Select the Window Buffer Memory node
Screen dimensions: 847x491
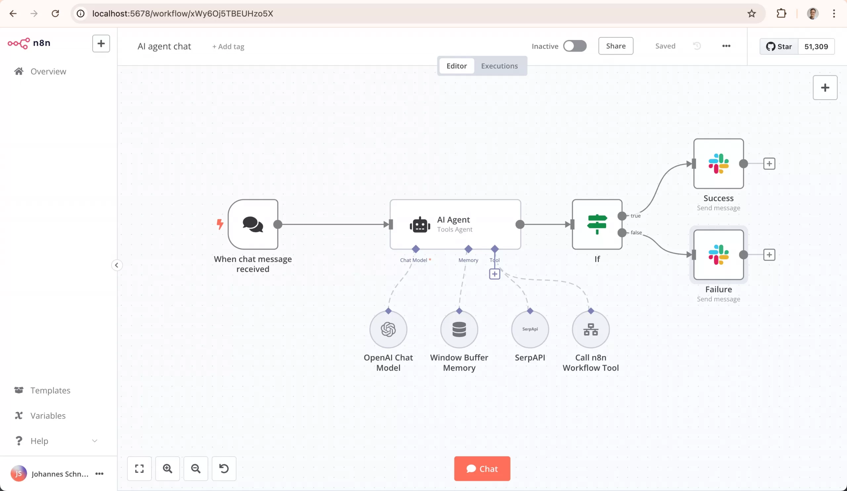tap(459, 329)
